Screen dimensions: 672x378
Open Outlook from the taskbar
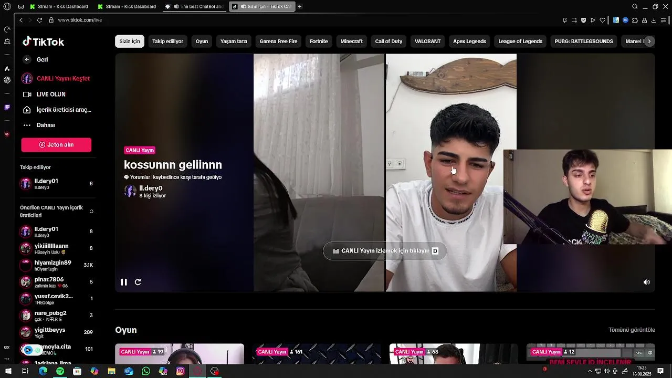129,371
